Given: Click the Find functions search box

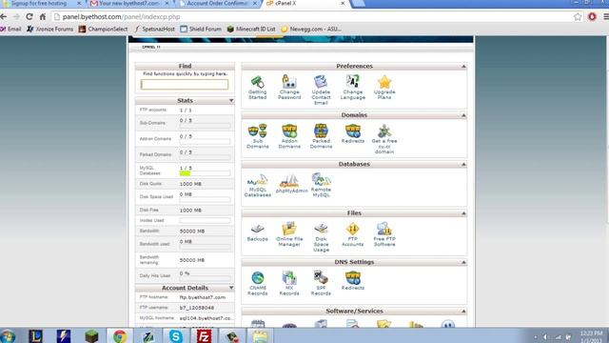Looking at the screenshot, I should coord(185,85).
